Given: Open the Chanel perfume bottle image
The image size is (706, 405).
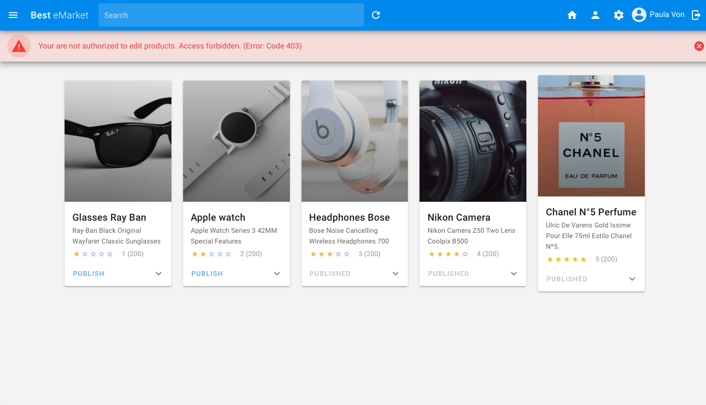Looking at the screenshot, I should [x=591, y=136].
